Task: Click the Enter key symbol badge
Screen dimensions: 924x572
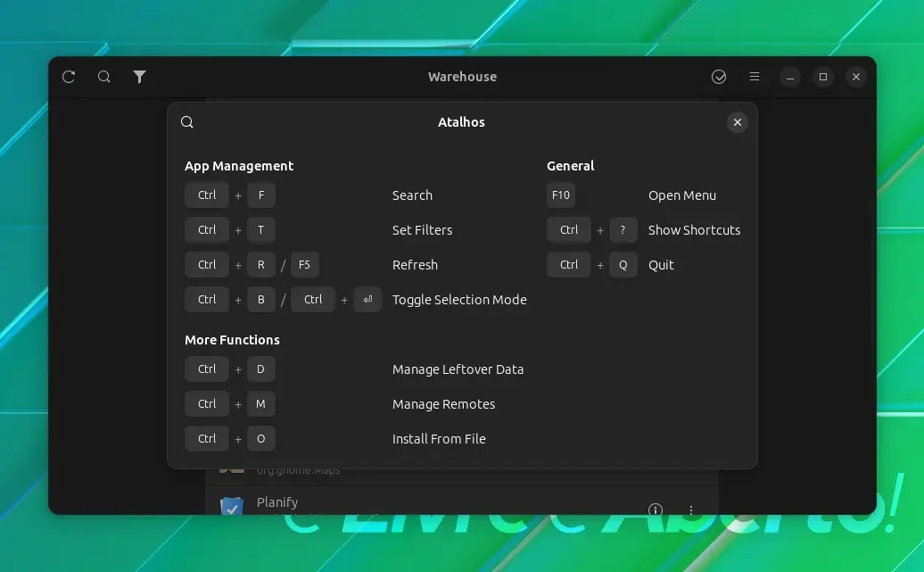Action: pyautogui.click(x=367, y=300)
